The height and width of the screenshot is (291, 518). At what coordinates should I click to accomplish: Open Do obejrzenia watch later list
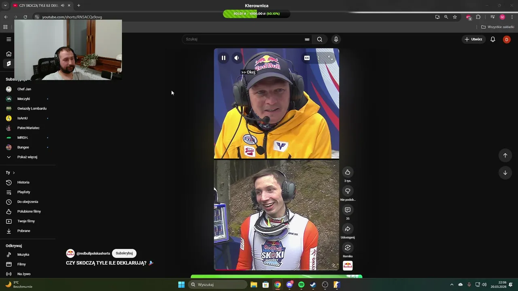pos(28,202)
